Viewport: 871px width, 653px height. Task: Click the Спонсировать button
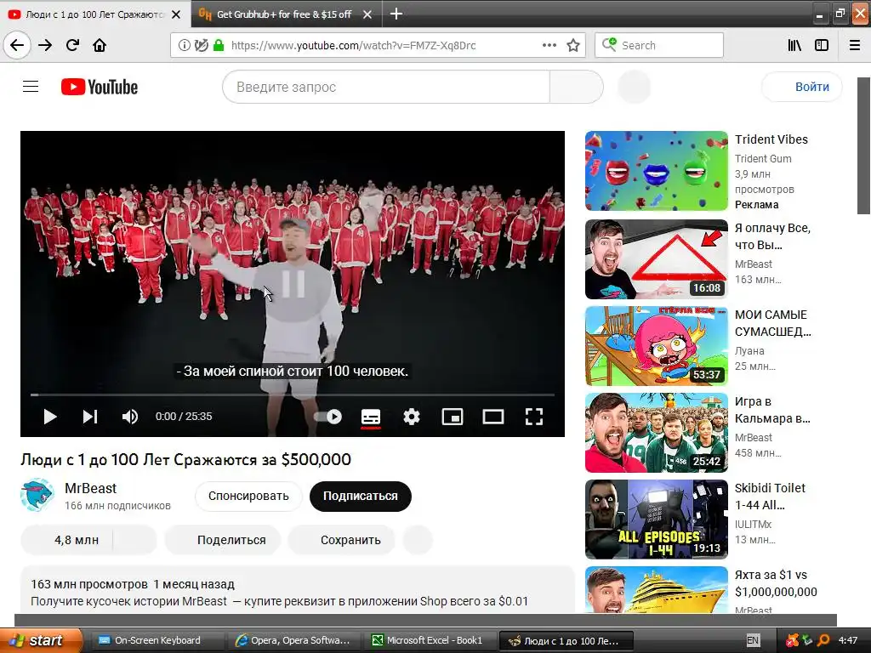click(x=248, y=496)
